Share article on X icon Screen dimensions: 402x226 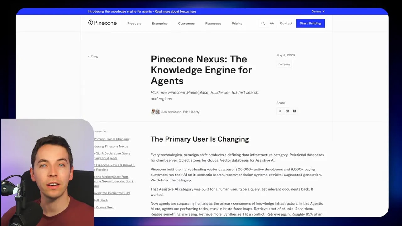[280, 111]
